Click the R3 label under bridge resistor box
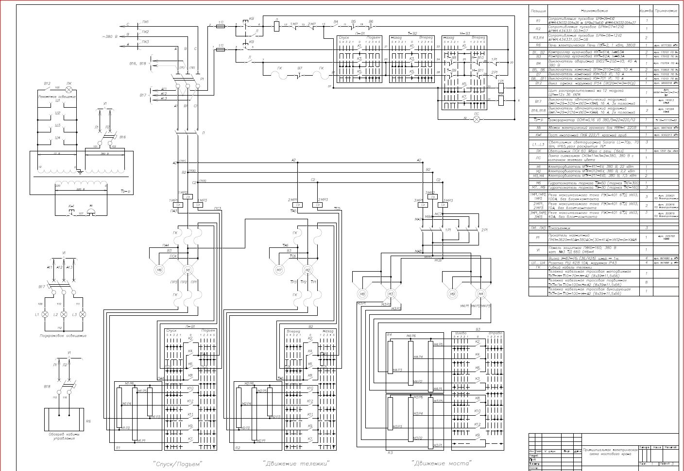The height and width of the screenshot is (471, 684). pyautogui.click(x=390, y=453)
